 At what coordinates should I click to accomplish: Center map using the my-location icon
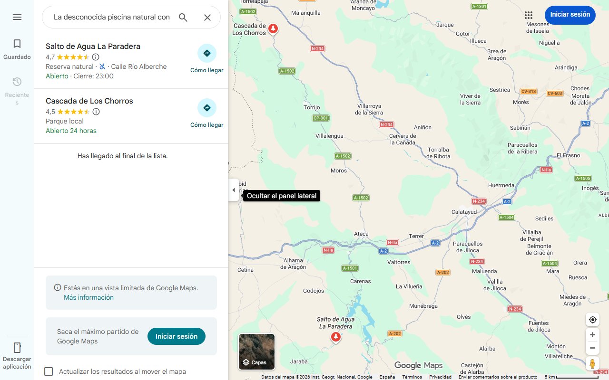click(592, 320)
